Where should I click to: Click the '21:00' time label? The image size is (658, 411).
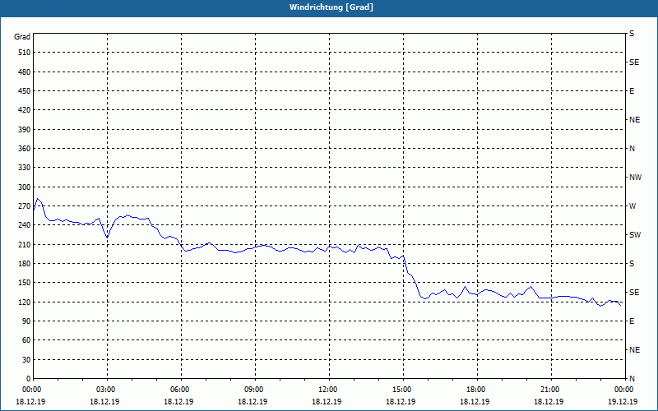point(550,390)
